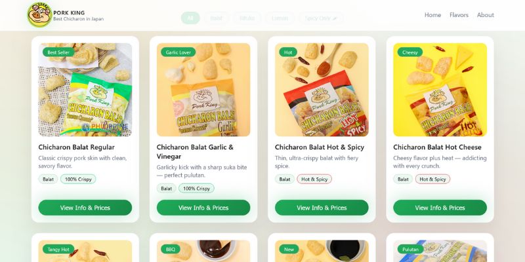The height and width of the screenshot is (262, 525).
Task: Open the About page link
Action: [x=485, y=15]
